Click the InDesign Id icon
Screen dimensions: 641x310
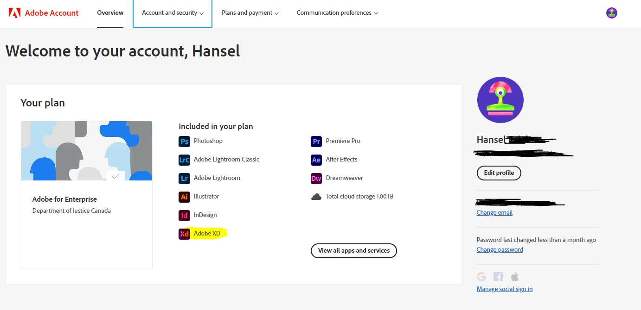coord(184,216)
